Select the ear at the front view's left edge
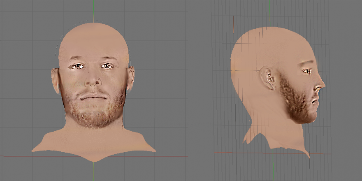This screenshot has height=181, width=362. click(x=55, y=81)
